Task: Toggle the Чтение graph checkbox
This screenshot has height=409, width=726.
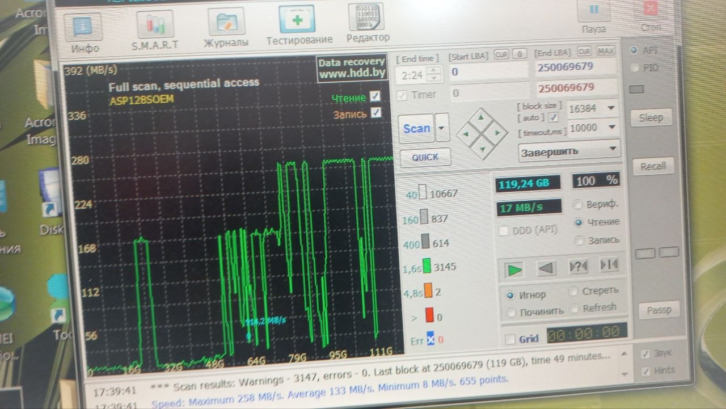Action: [374, 96]
